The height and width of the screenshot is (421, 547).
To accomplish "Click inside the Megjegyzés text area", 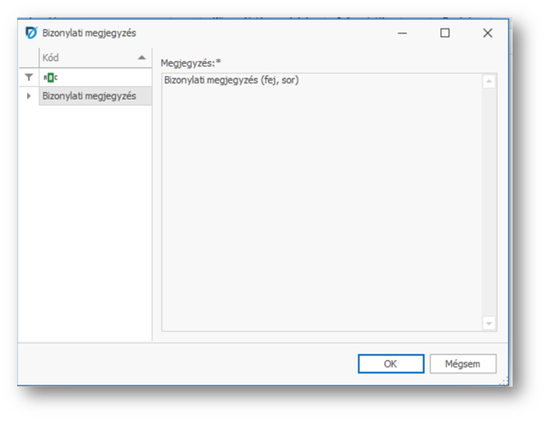I will [319, 204].
